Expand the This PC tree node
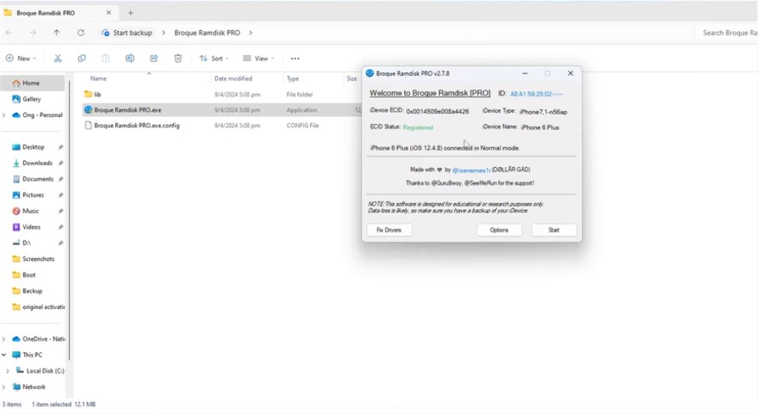 click(4, 355)
